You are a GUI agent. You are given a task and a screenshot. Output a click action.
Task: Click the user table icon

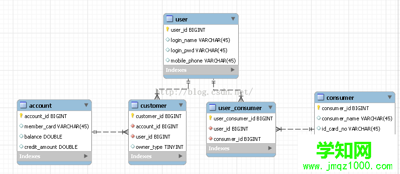170,19
